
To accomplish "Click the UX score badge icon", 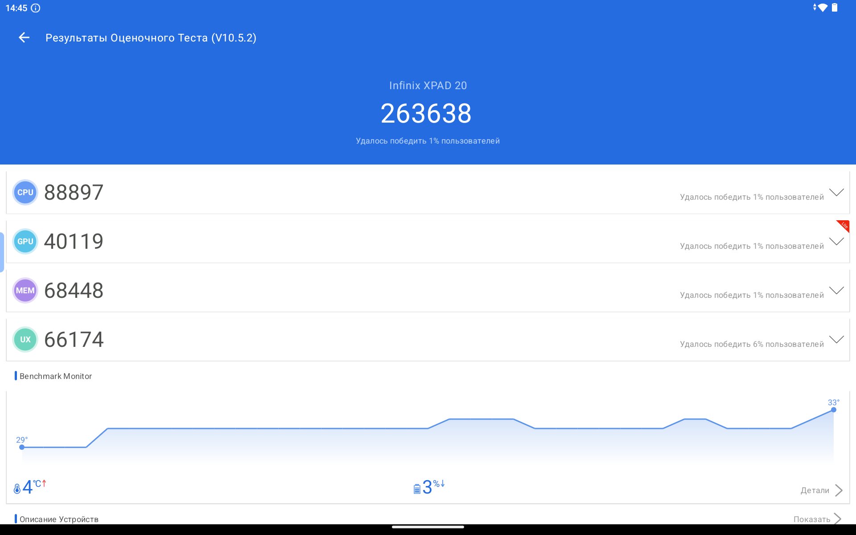I will click(25, 340).
